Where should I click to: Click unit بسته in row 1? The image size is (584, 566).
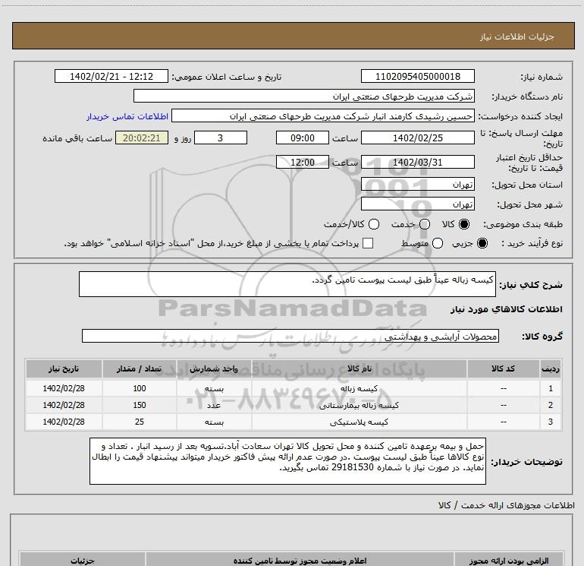click(x=214, y=388)
